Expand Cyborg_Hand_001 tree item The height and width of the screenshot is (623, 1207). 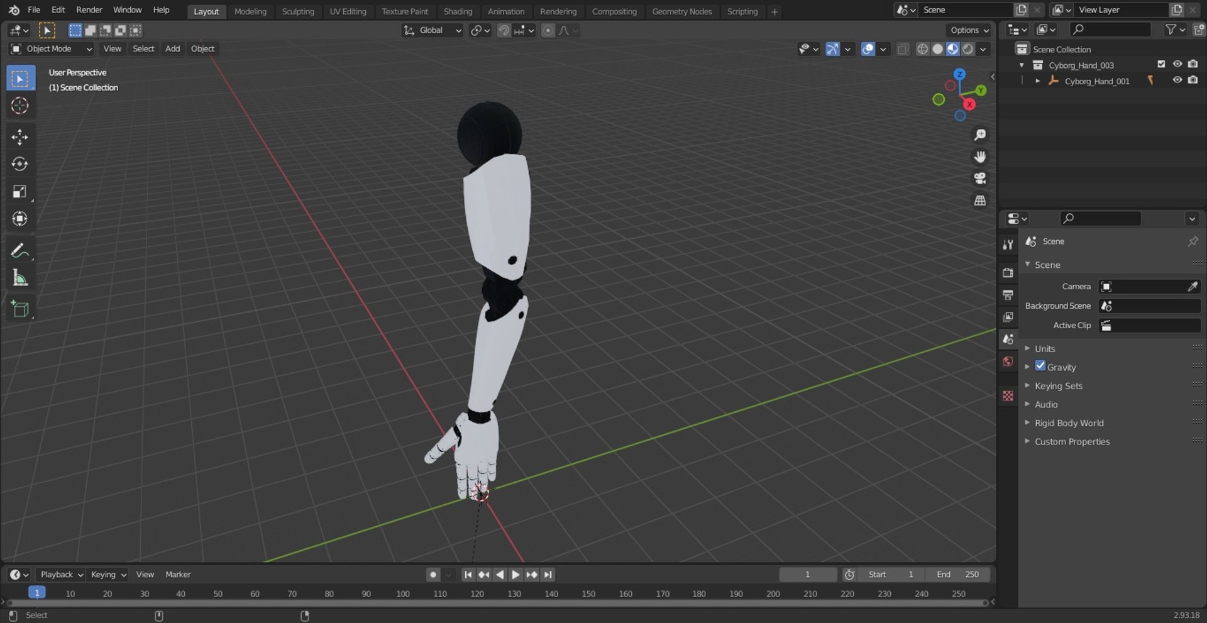coord(1037,81)
